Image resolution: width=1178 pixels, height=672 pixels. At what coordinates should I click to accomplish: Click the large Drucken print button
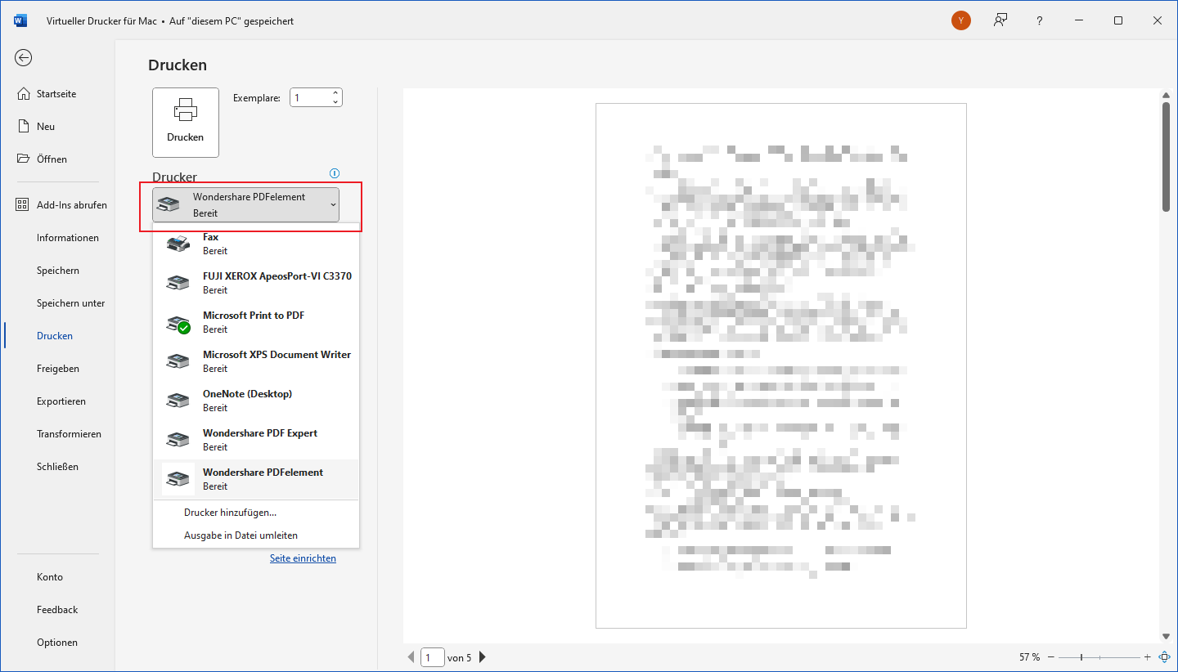coord(186,123)
